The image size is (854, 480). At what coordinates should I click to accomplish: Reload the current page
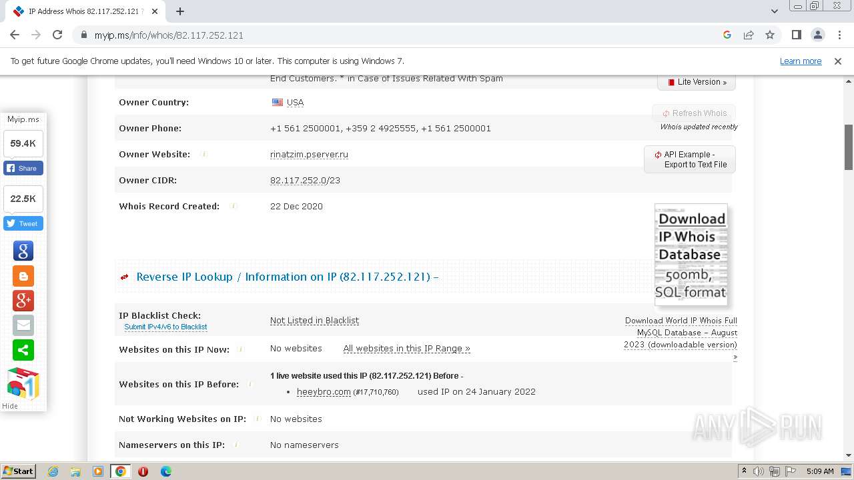[57, 35]
